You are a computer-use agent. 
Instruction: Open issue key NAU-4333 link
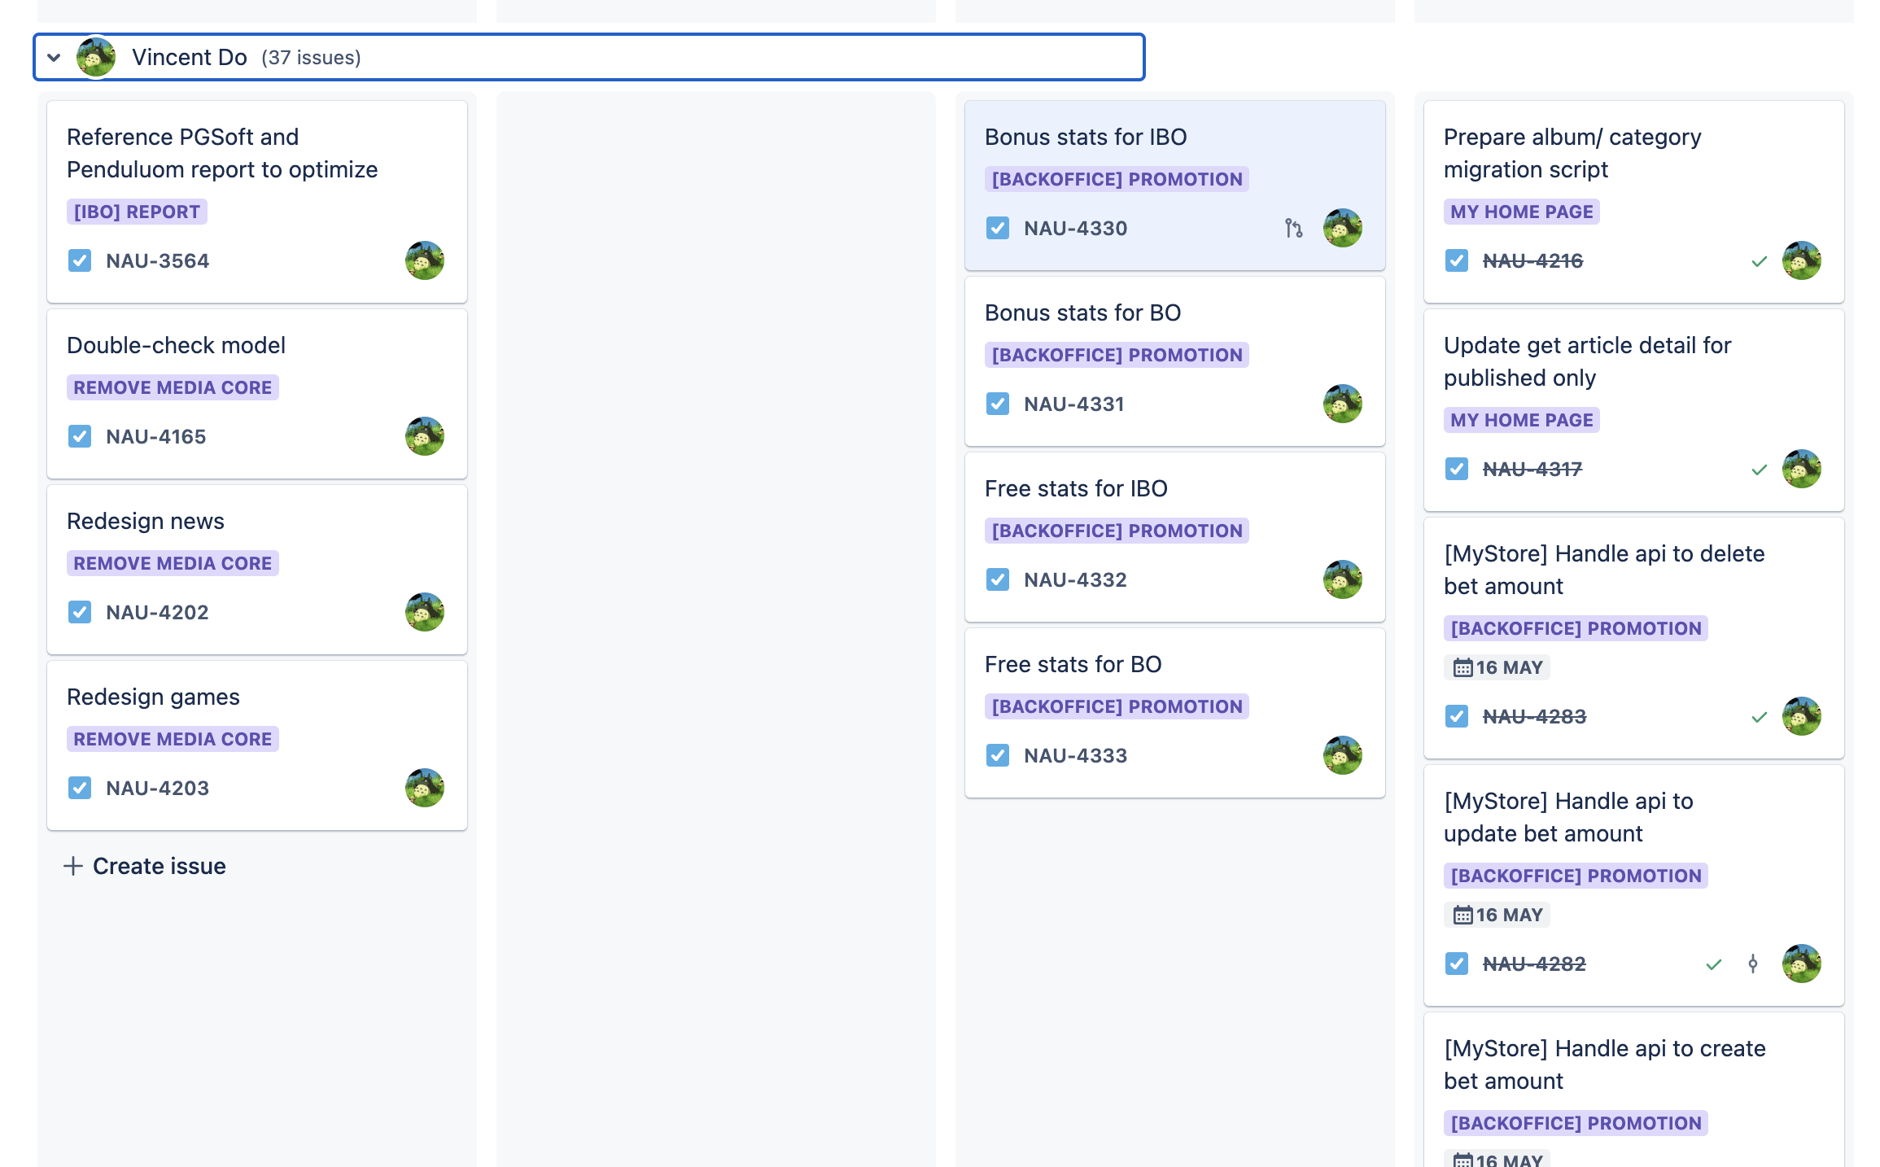click(1075, 756)
